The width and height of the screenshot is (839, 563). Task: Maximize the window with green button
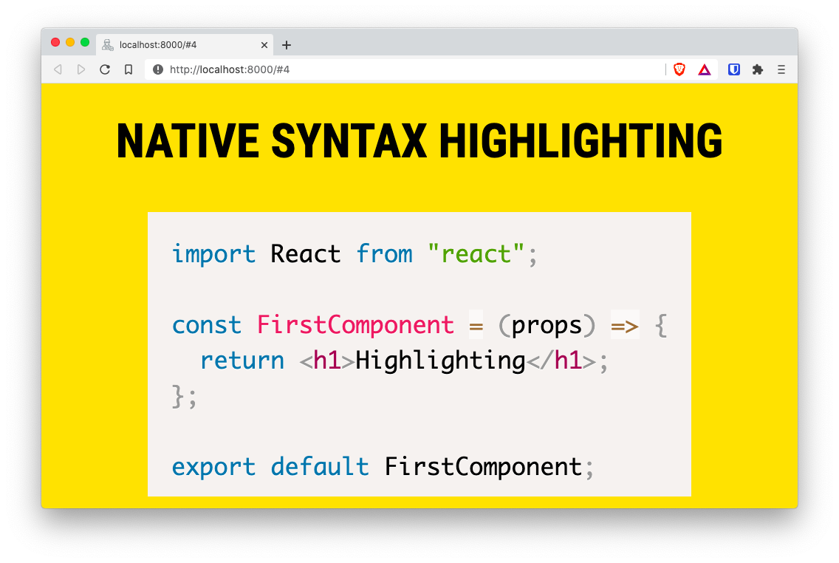pos(84,42)
